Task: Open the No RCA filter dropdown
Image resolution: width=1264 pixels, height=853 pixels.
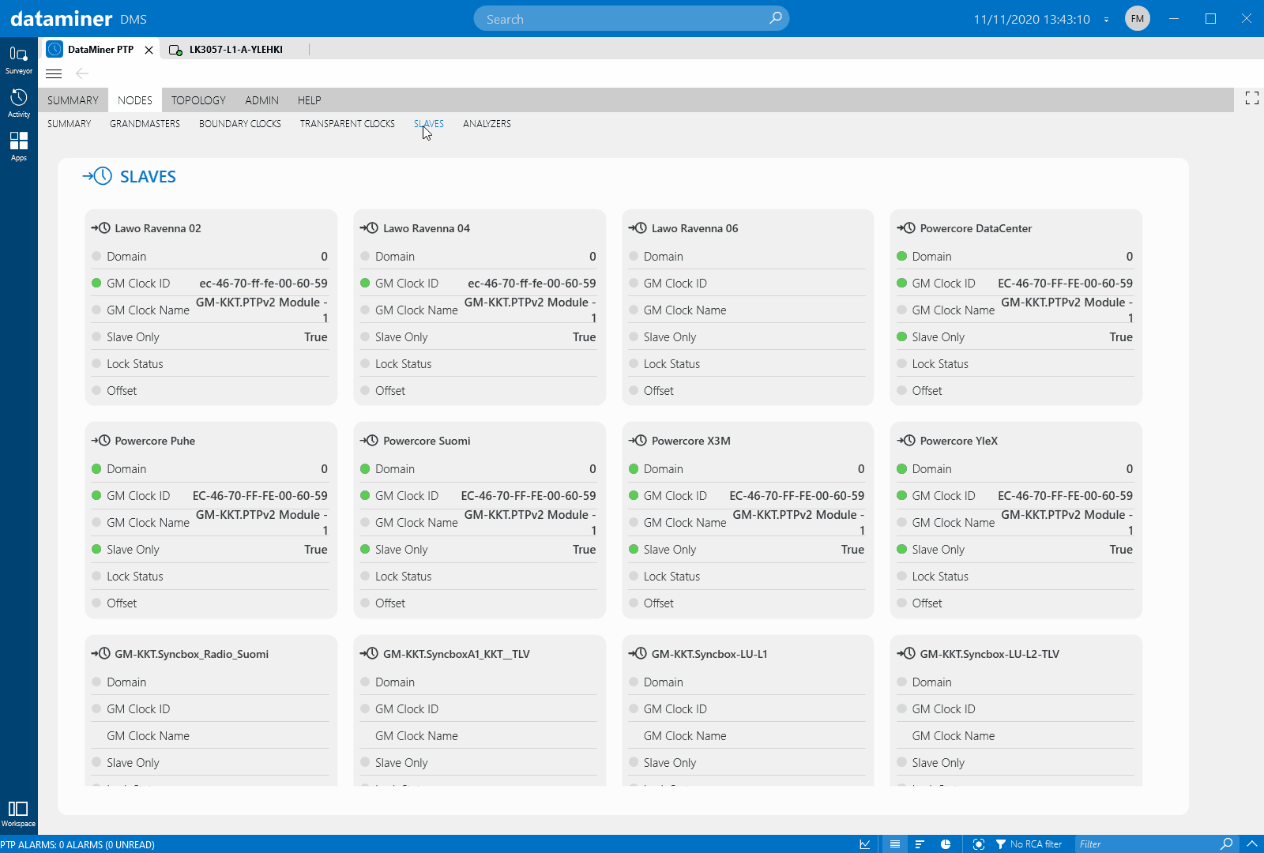Action: click(x=1029, y=844)
